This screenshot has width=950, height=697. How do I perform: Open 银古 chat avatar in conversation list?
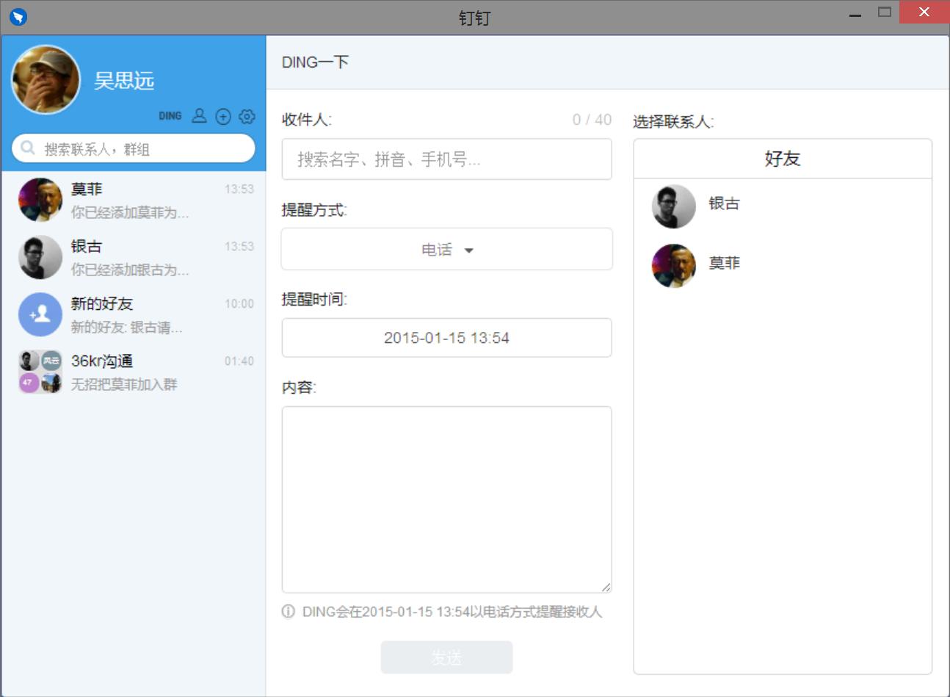click(x=40, y=257)
